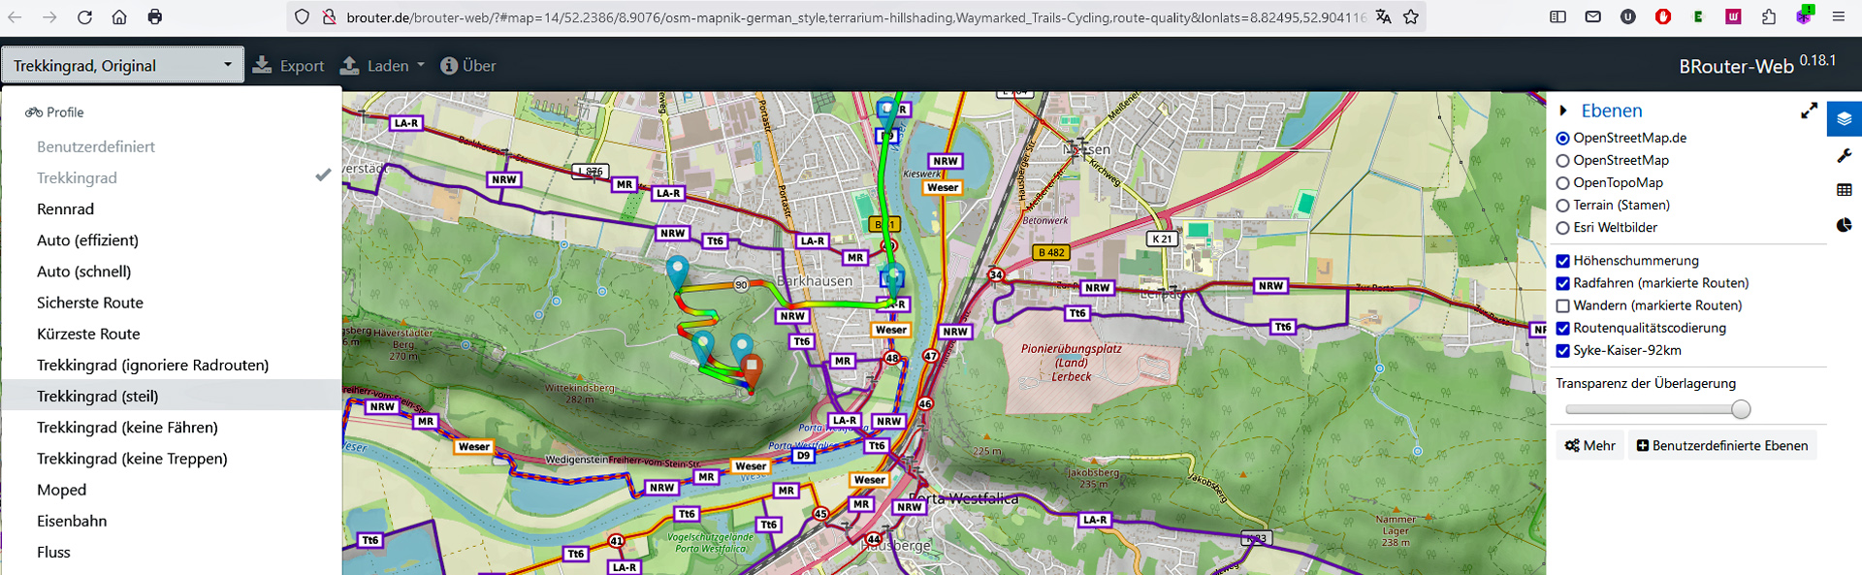The width and height of the screenshot is (1862, 575).
Task: Click the padlock site info icon
Action: point(329,16)
